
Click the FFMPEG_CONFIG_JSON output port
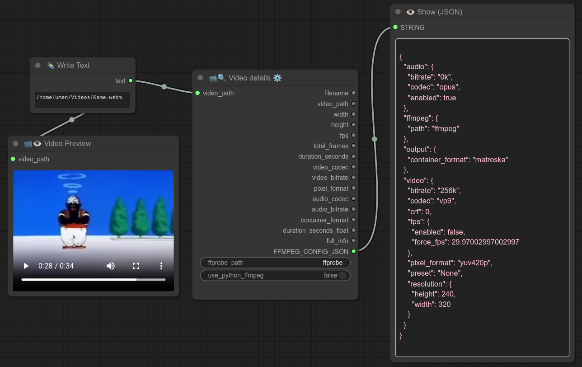point(353,251)
